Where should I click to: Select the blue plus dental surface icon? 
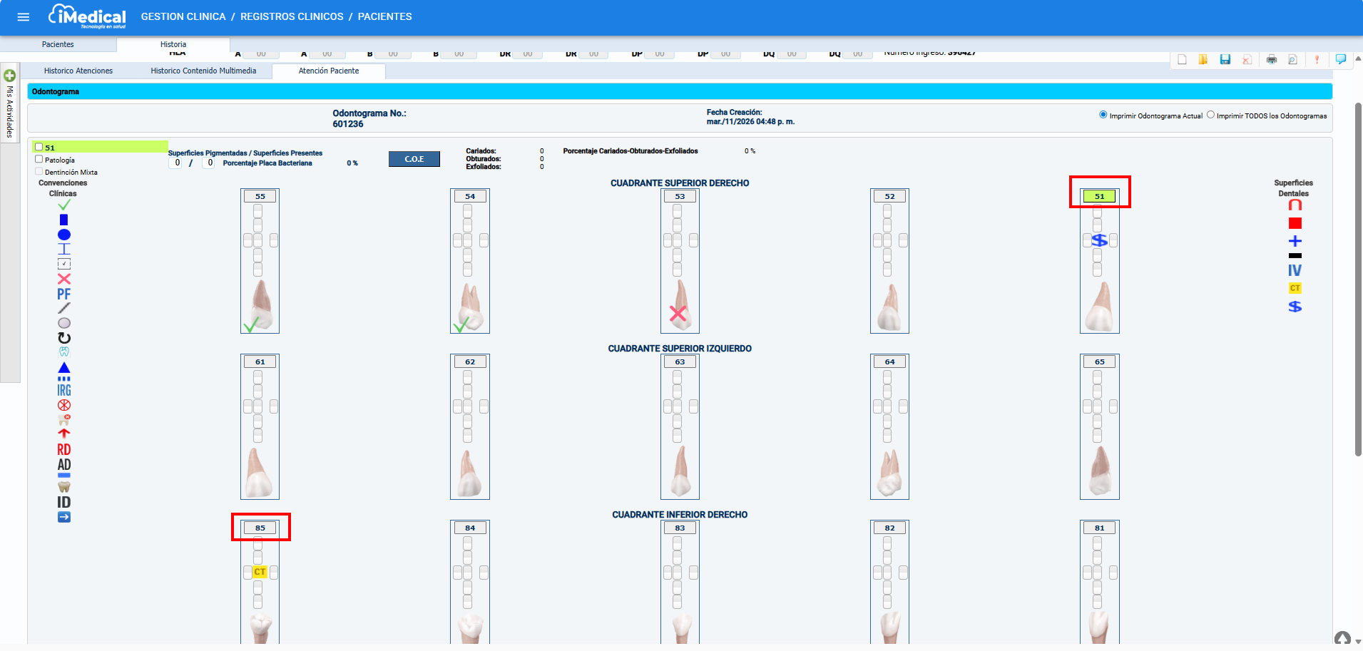pyautogui.click(x=1295, y=241)
